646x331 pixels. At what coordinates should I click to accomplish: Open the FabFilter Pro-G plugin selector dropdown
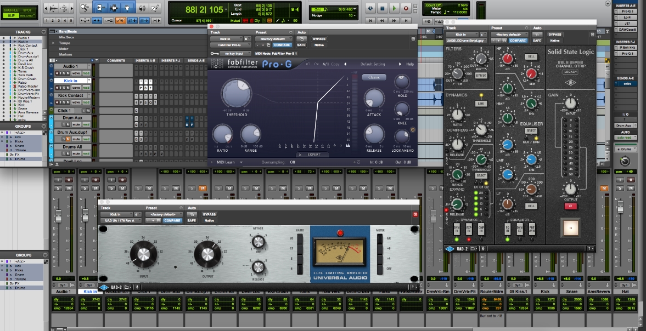[231, 45]
